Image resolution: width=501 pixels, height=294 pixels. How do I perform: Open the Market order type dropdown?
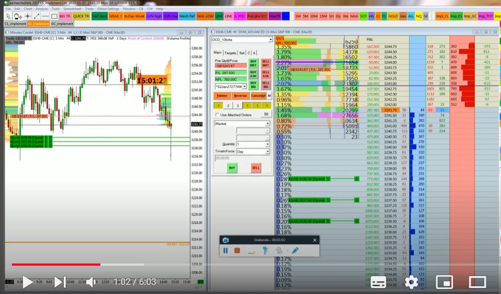(267, 123)
